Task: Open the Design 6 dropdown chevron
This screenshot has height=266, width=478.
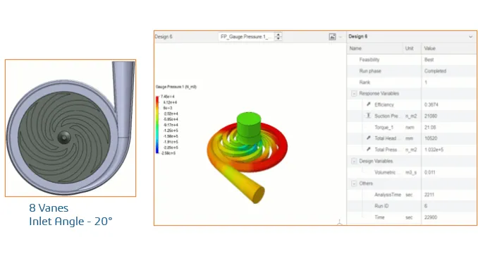Action: tap(471, 37)
